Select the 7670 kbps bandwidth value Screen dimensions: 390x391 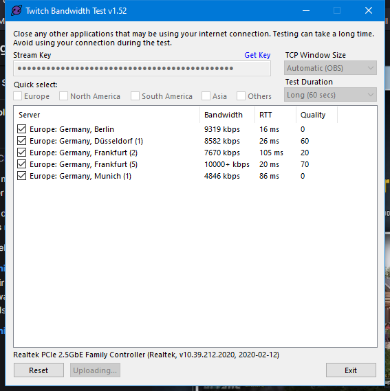[222, 153]
